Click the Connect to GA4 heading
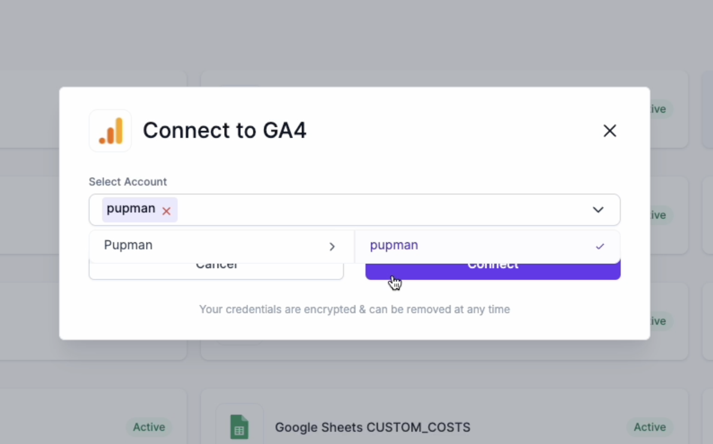 (224, 130)
